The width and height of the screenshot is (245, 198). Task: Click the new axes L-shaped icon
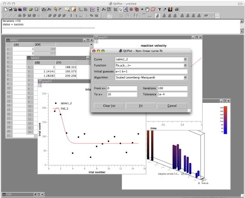(81, 10)
